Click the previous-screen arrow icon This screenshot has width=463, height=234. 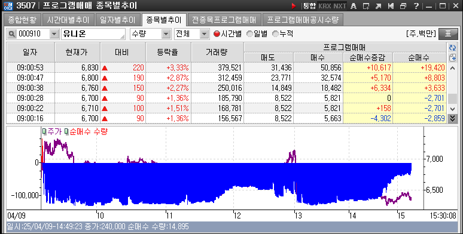[x=391, y=5]
